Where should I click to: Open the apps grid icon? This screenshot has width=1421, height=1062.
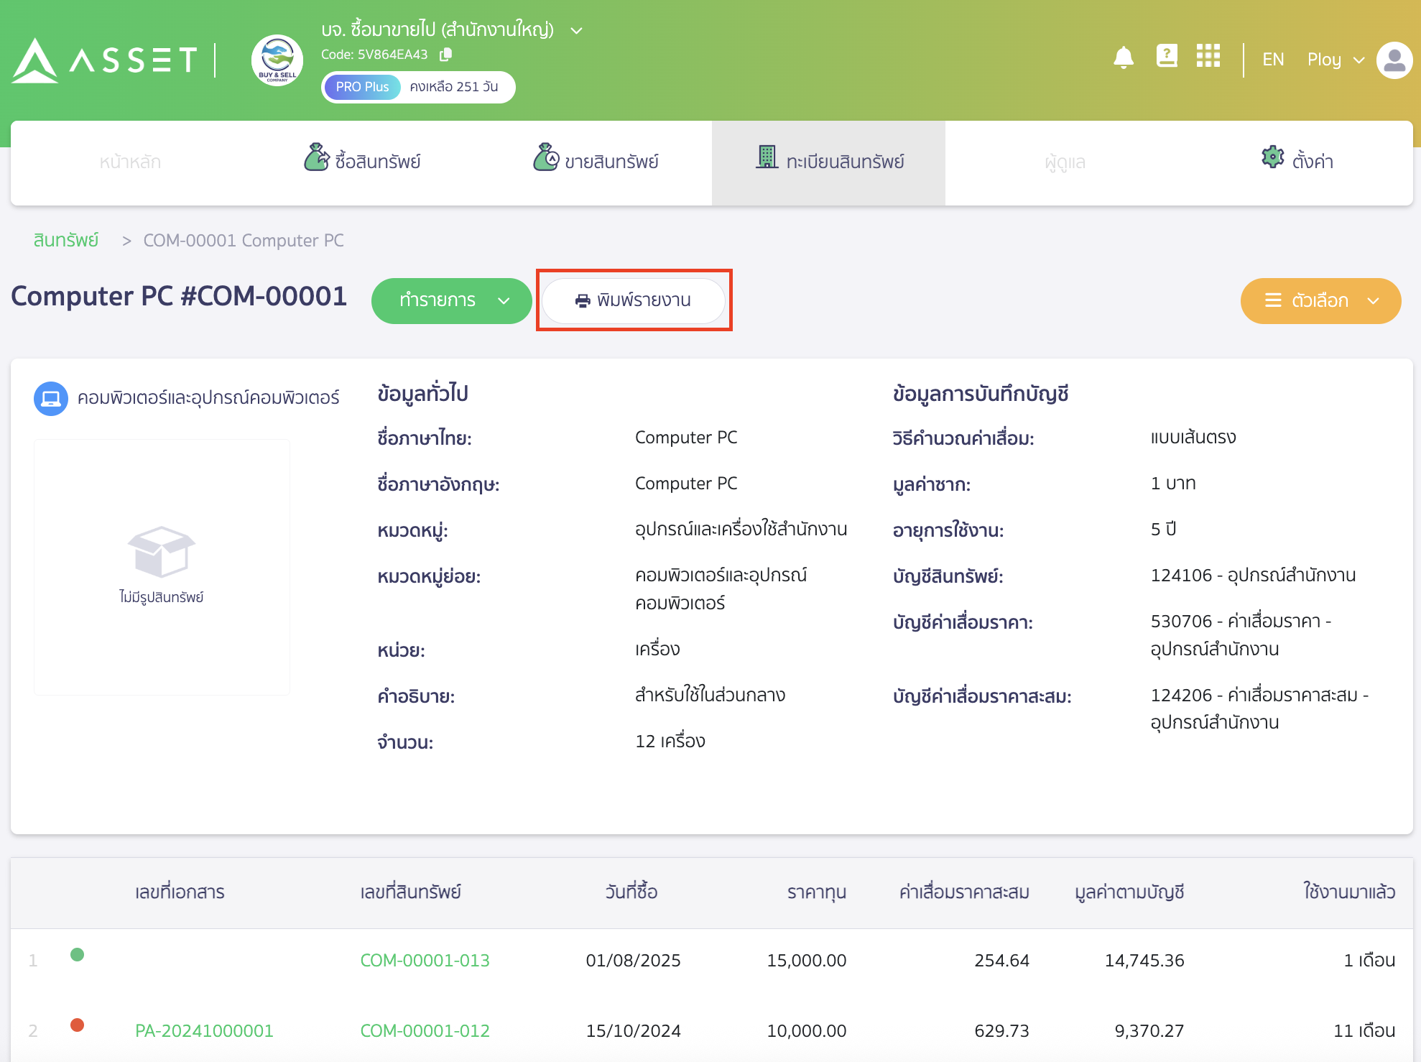[x=1208, y=56]
